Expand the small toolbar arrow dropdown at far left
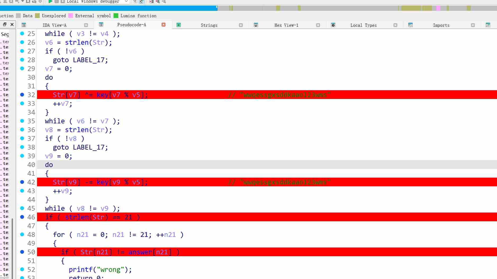 pyautogui.click(x=22, y=2)
